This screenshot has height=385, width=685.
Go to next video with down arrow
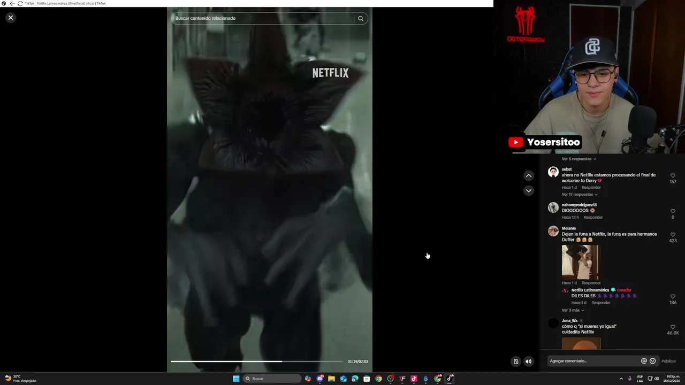(x=528, y=190)
